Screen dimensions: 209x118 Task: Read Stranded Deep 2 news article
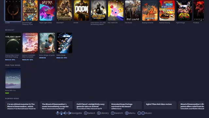125,105
